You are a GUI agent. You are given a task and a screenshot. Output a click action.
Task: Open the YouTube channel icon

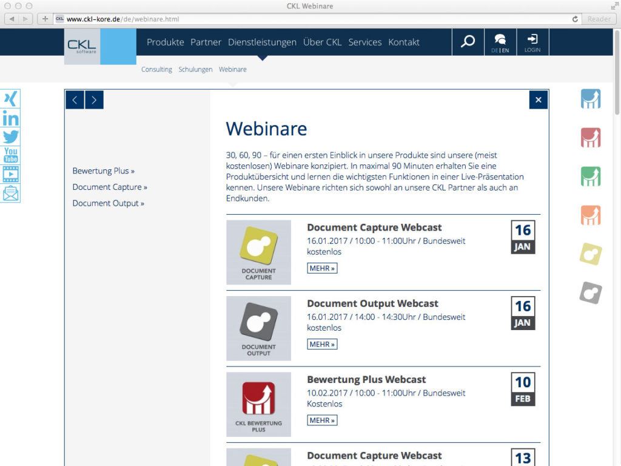pos(10,155)
